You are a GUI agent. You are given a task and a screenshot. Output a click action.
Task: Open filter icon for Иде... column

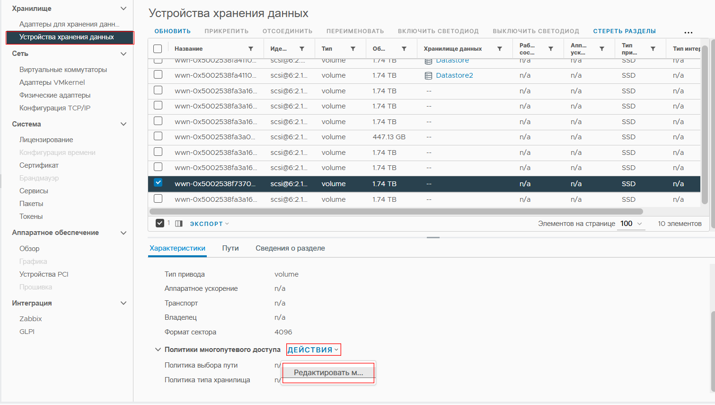click(x=302, y=49)
